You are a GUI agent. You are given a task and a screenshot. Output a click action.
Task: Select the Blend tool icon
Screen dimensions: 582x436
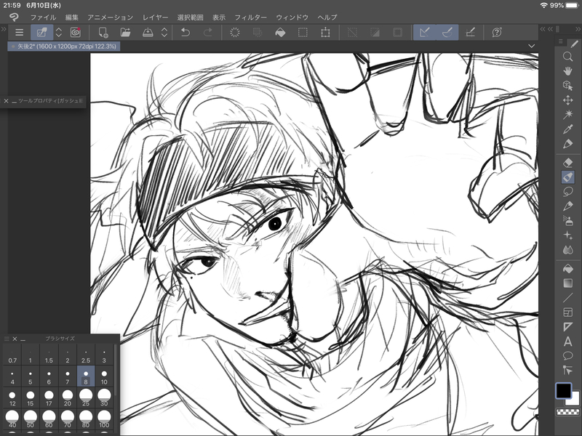coord(567,250)
